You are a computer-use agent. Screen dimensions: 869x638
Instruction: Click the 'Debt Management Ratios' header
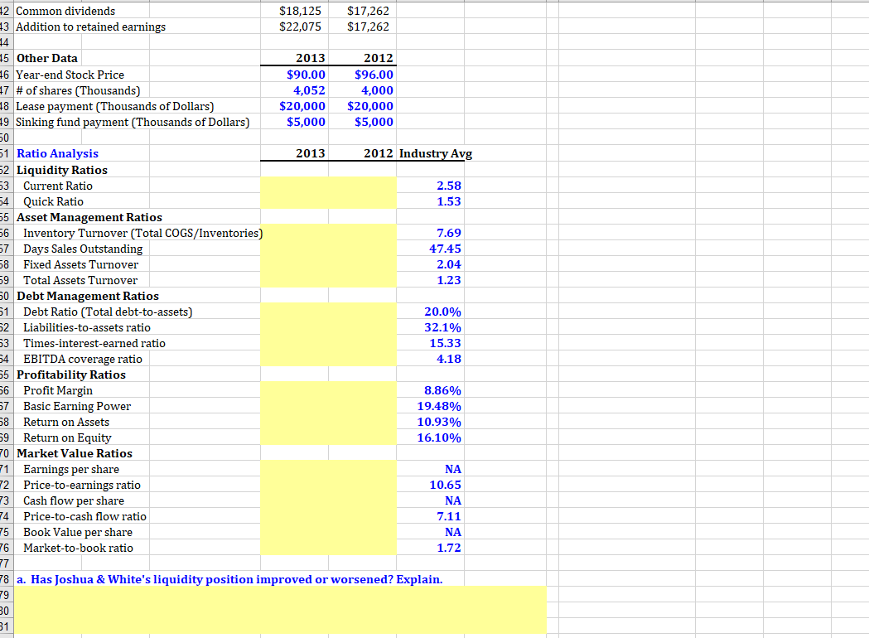coord(88,296)
